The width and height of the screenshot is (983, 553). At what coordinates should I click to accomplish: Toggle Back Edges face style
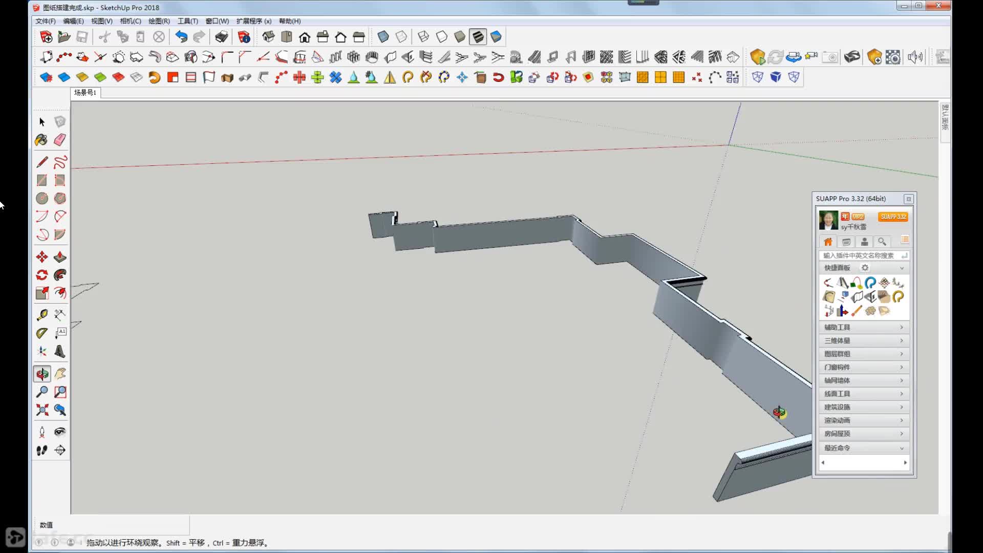point(401,37)
